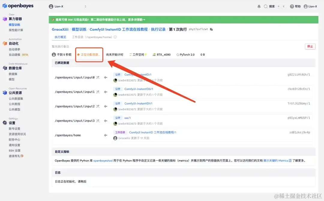The width and height of the screenshot is (324, 201).
Task: Click the 设置 gear icon
Action: 5,123
